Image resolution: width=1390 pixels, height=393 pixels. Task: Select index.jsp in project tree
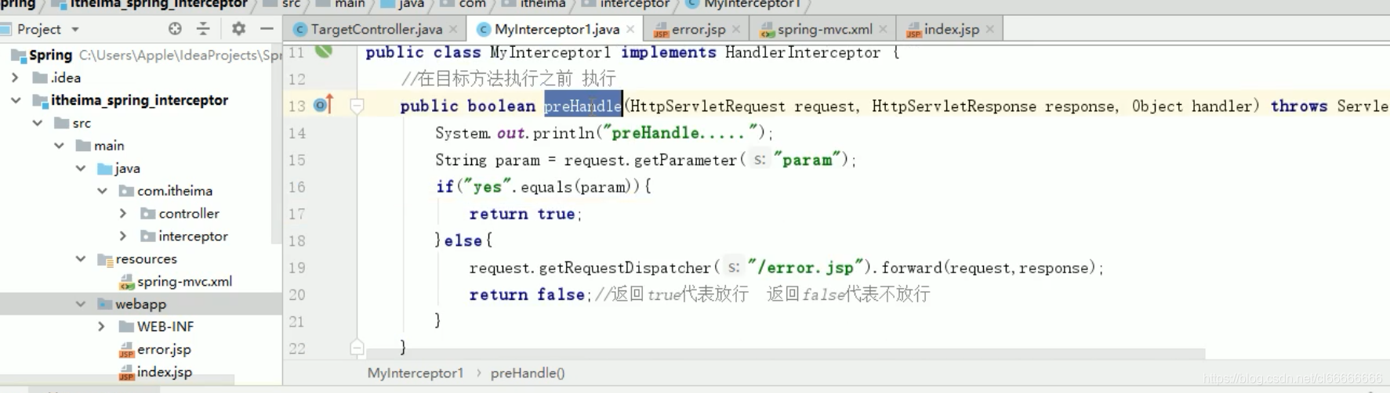pyautogui.click(x=164, y=372)
